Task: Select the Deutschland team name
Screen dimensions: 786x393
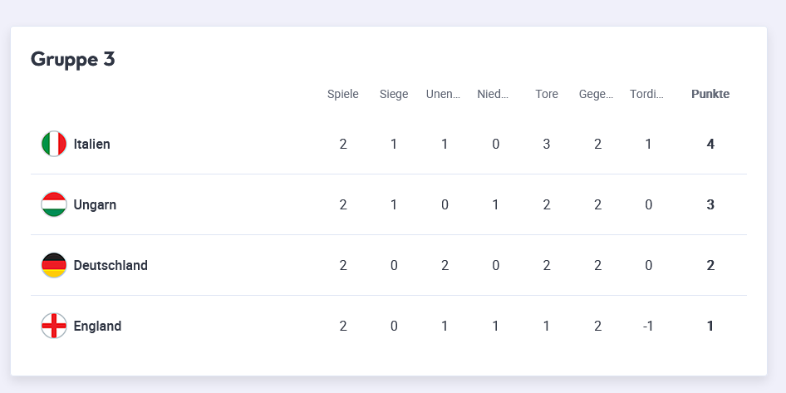Action: 111,265
